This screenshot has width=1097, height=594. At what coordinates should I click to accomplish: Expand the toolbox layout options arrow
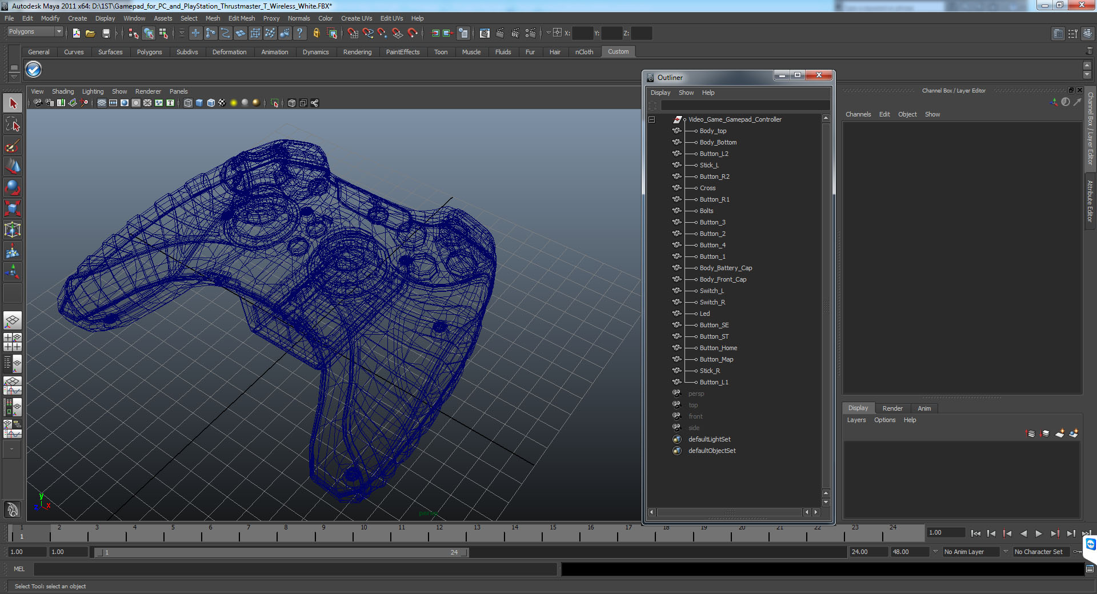click(x=12, y=449)
